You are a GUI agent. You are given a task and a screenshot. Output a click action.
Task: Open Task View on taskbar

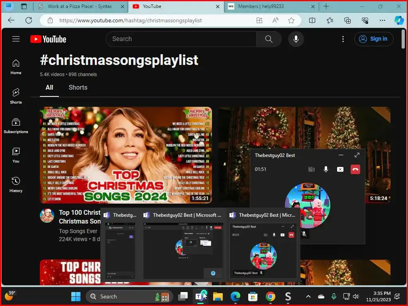[183, 296]
